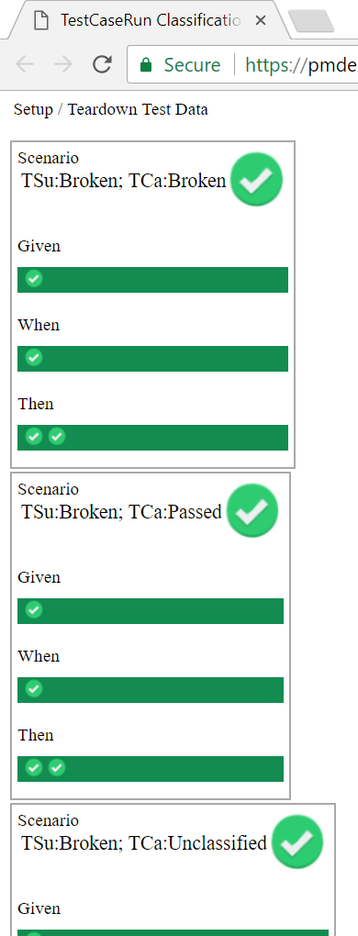Click second Then checkmark in first scenario

click(57, 437)
